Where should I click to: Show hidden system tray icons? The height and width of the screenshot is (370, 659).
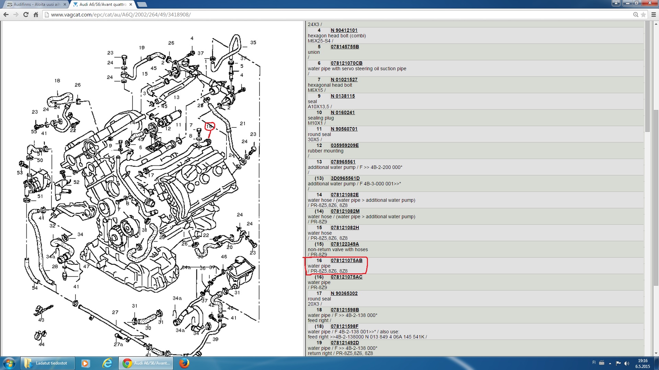click(x=610, y=363)
